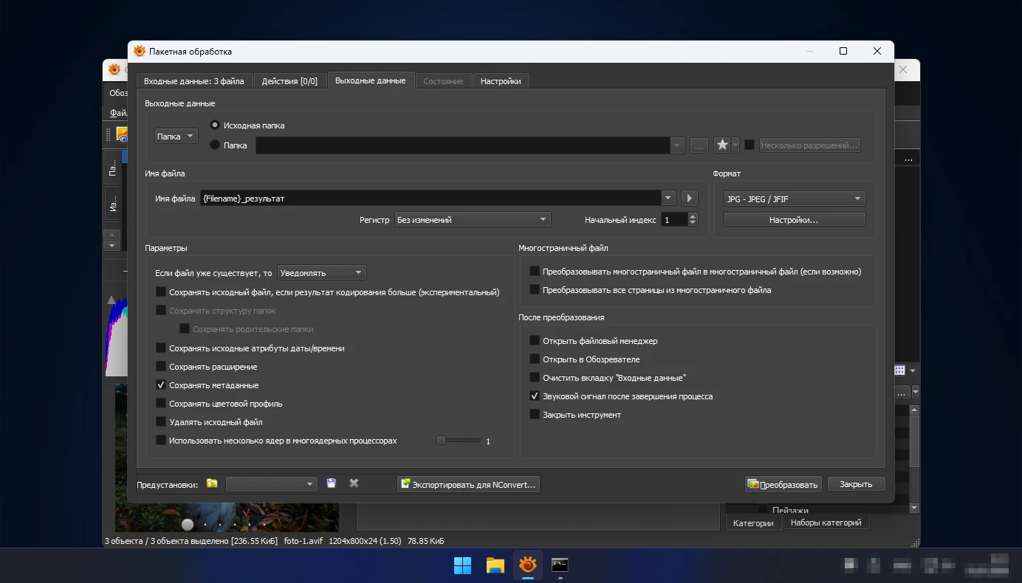
Task: Open the Windows Start menu
Action: [x=462, y=566]
